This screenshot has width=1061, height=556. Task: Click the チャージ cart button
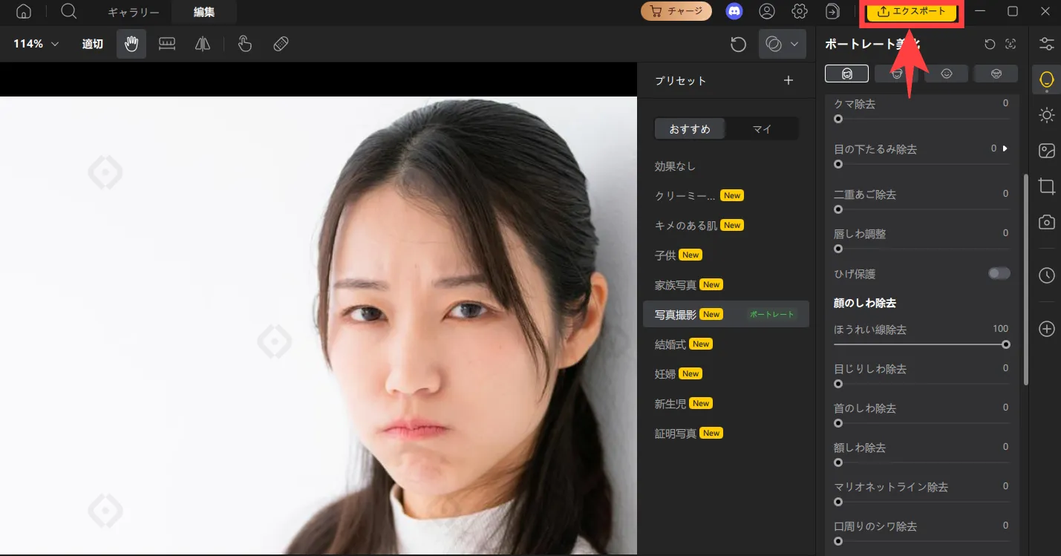point(676,11)
